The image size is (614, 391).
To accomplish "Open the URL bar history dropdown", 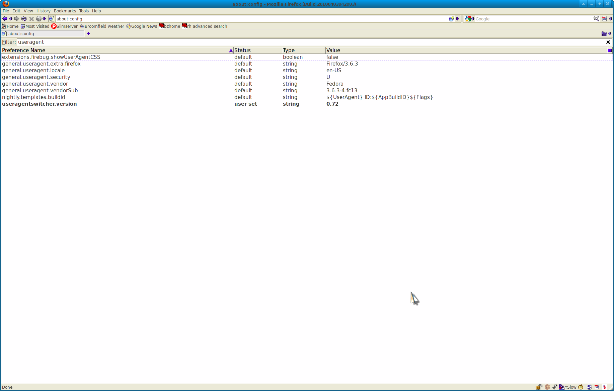I will click(x=457, y=19).
